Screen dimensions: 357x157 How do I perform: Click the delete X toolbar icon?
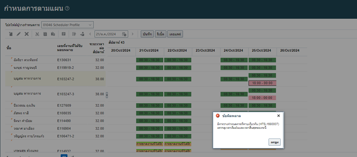pos(26,34)
